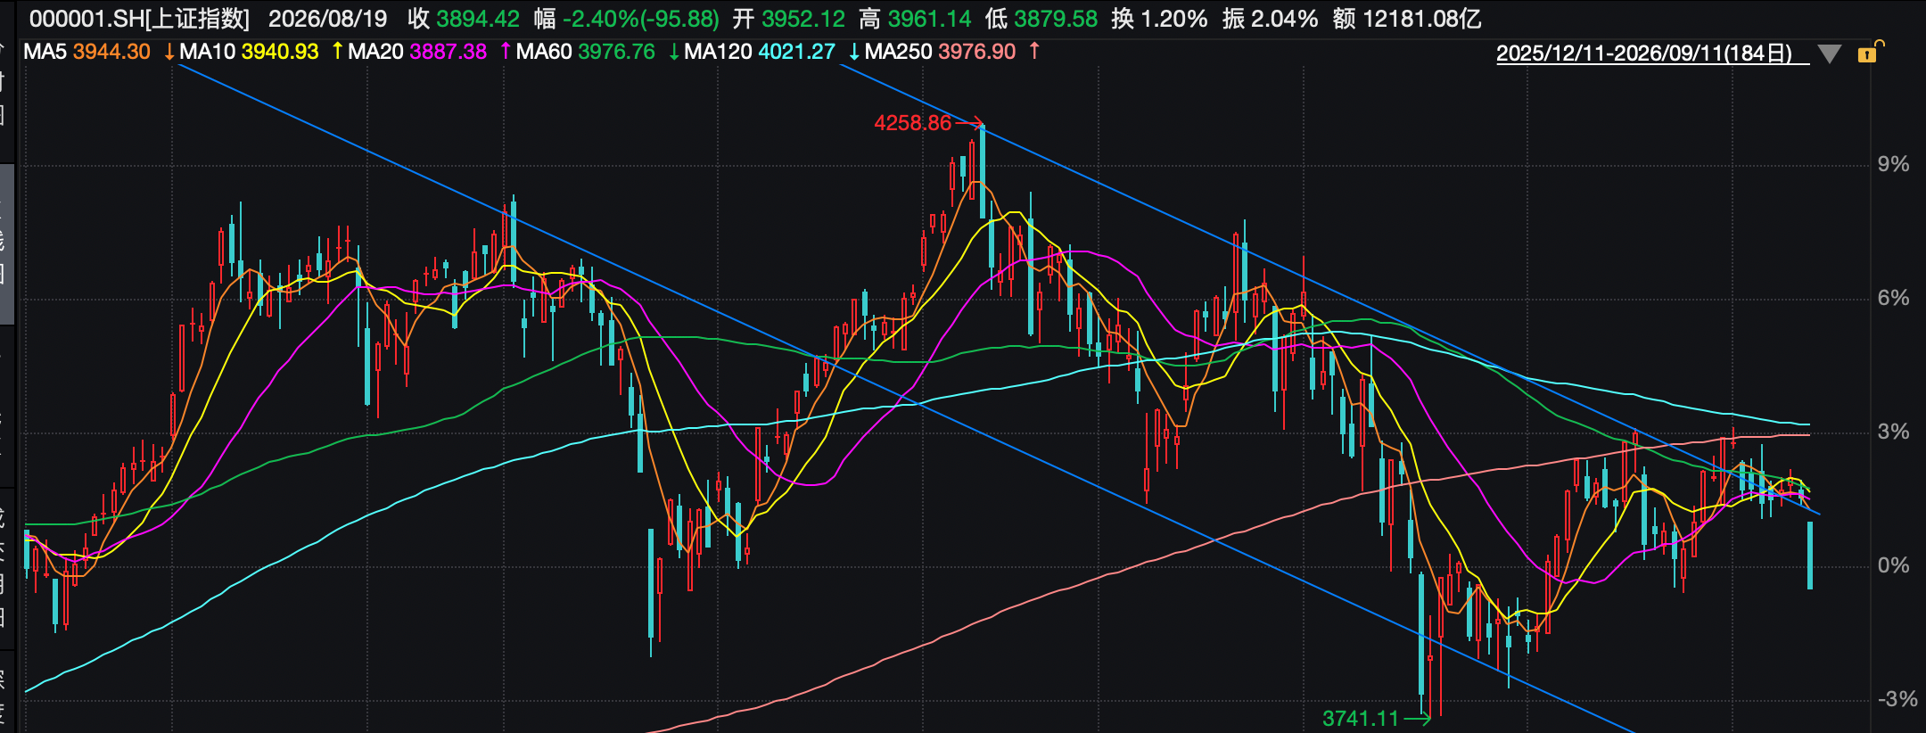
Task: Select the last cyan candlestick on chart
Action: tap(1810, 556)
